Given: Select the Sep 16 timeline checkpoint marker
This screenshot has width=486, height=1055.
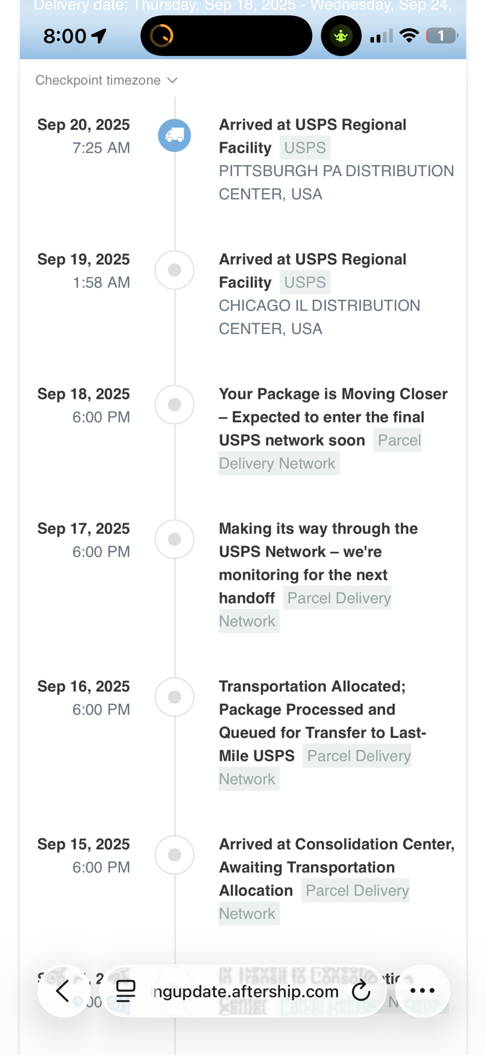Looking at the screenshot, I should pos(175,697).
